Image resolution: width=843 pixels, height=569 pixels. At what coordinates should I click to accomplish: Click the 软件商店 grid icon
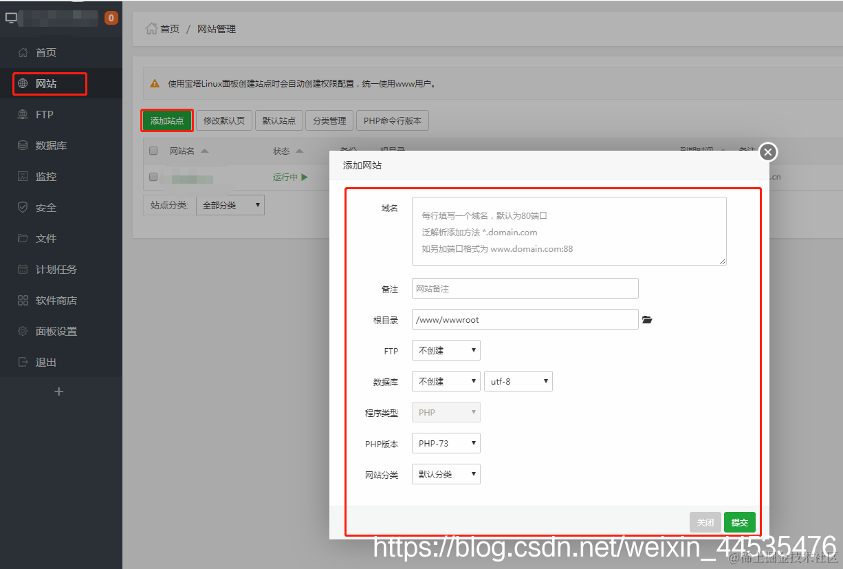click(23, 300)
